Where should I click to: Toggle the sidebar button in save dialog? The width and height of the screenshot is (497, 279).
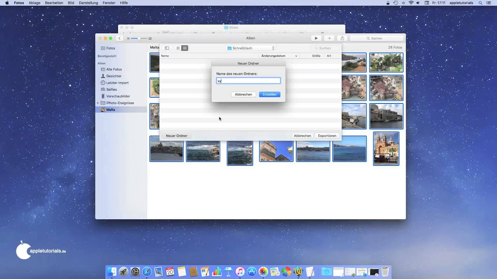[167, 48]
